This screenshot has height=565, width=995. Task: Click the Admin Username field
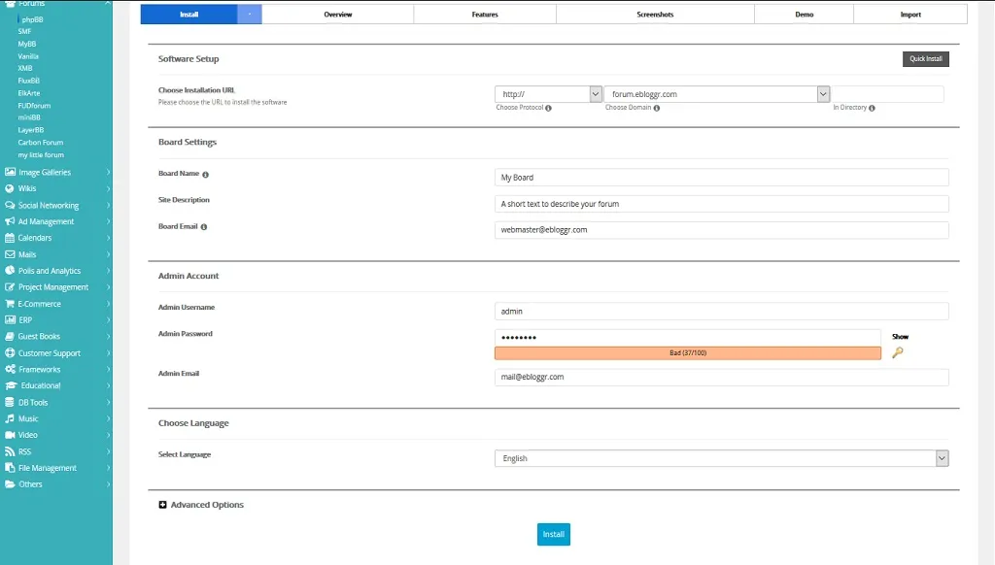click(722, 312)
